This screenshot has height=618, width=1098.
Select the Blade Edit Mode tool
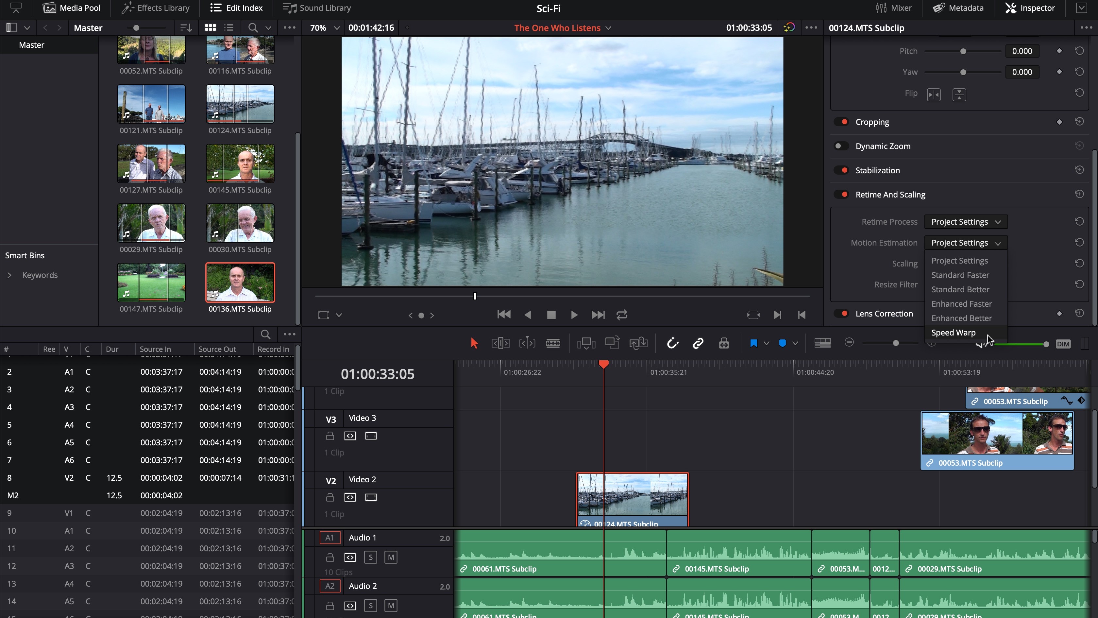553,343
